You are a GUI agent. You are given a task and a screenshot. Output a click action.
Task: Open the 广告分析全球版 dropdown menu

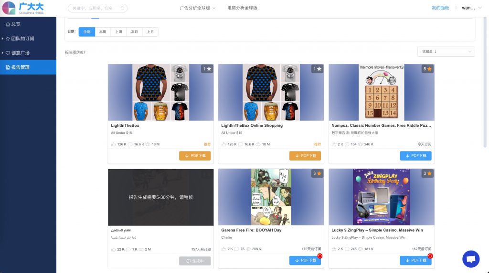click(197, 8)
